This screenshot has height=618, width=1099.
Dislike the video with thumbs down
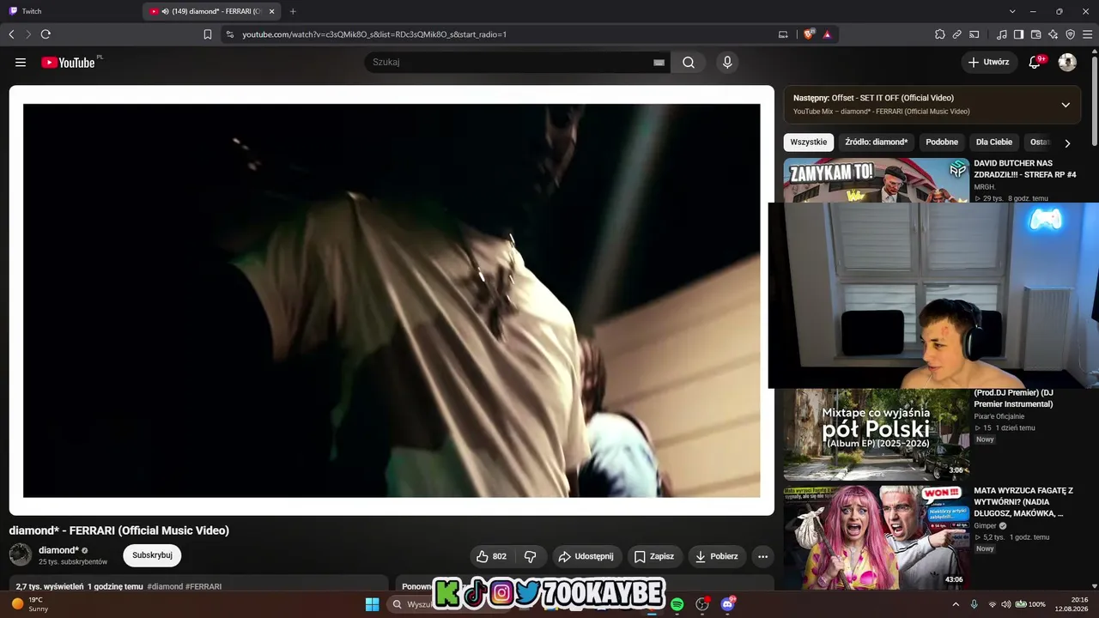531,556
